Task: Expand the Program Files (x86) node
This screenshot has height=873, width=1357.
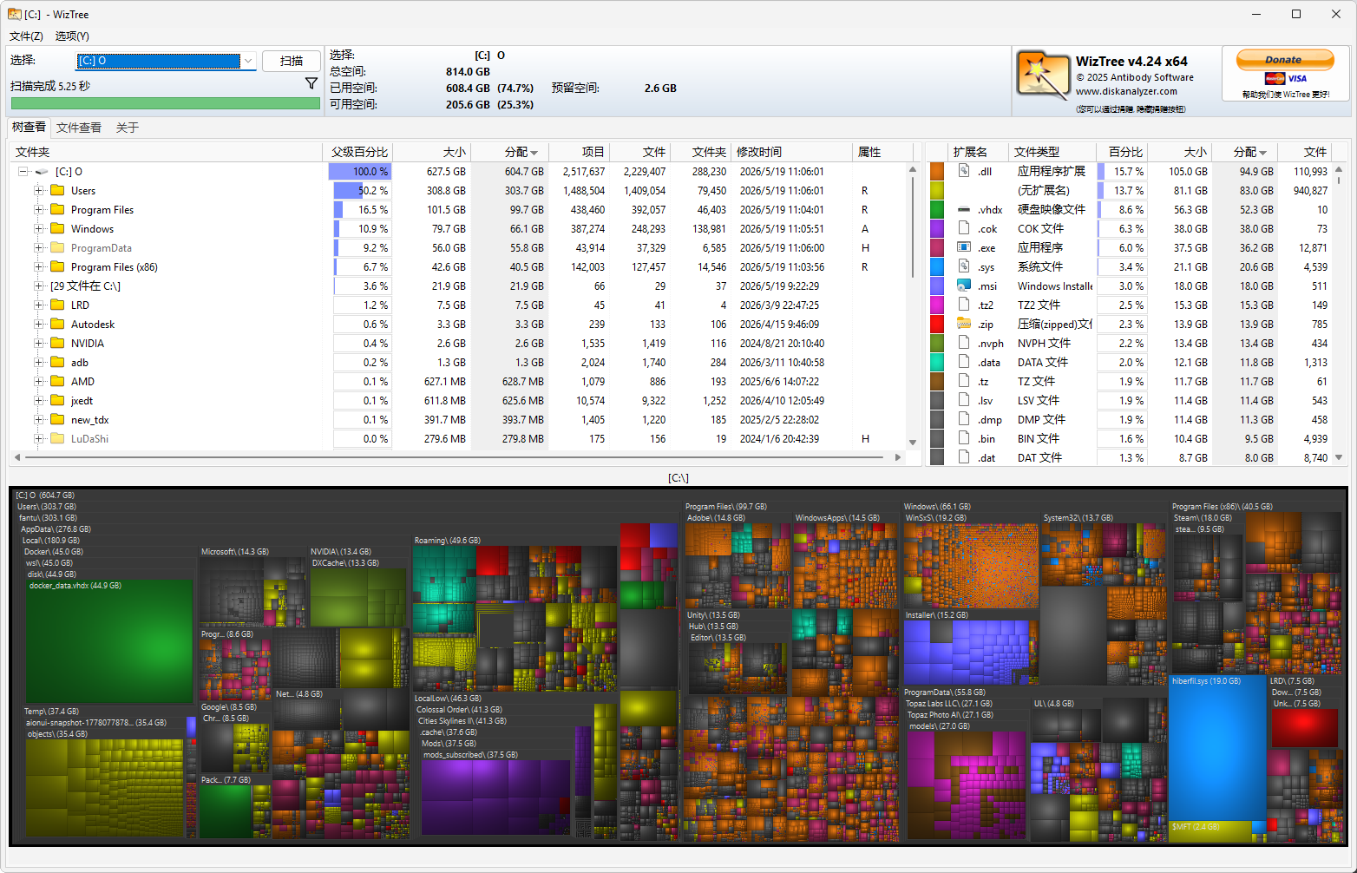Action: coord(39,266)
